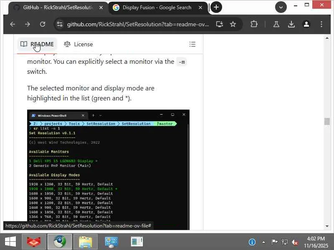Open the tab search dropdown
Viewport: 334px width, 250px height.
[281, 7]
